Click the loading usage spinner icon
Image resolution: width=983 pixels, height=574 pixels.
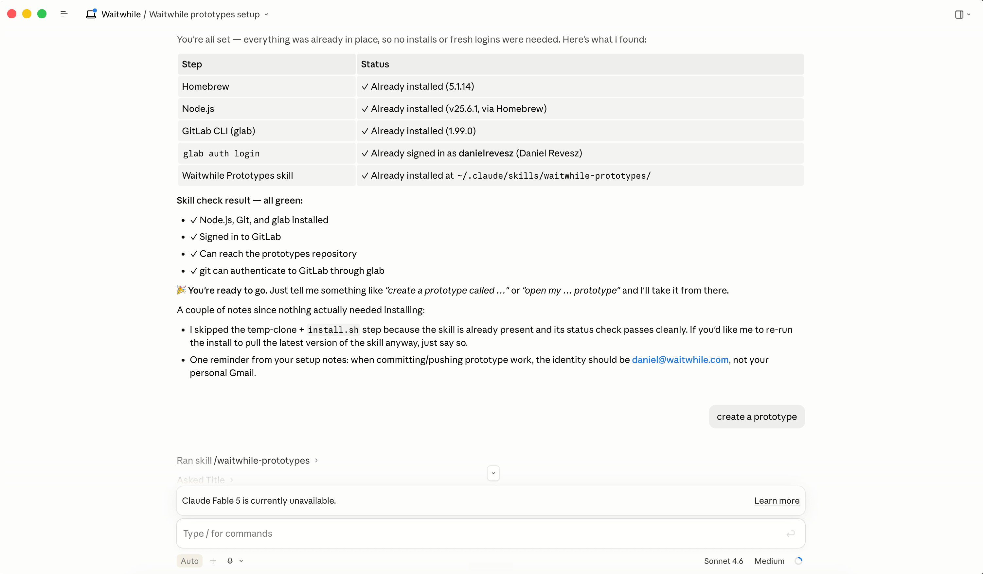798,561
